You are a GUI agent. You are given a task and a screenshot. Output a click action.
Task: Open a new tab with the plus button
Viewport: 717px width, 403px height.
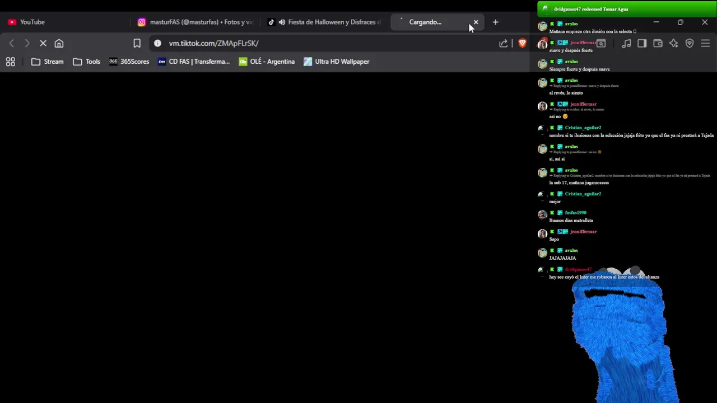pyautogui.click(x=495, y=22)
